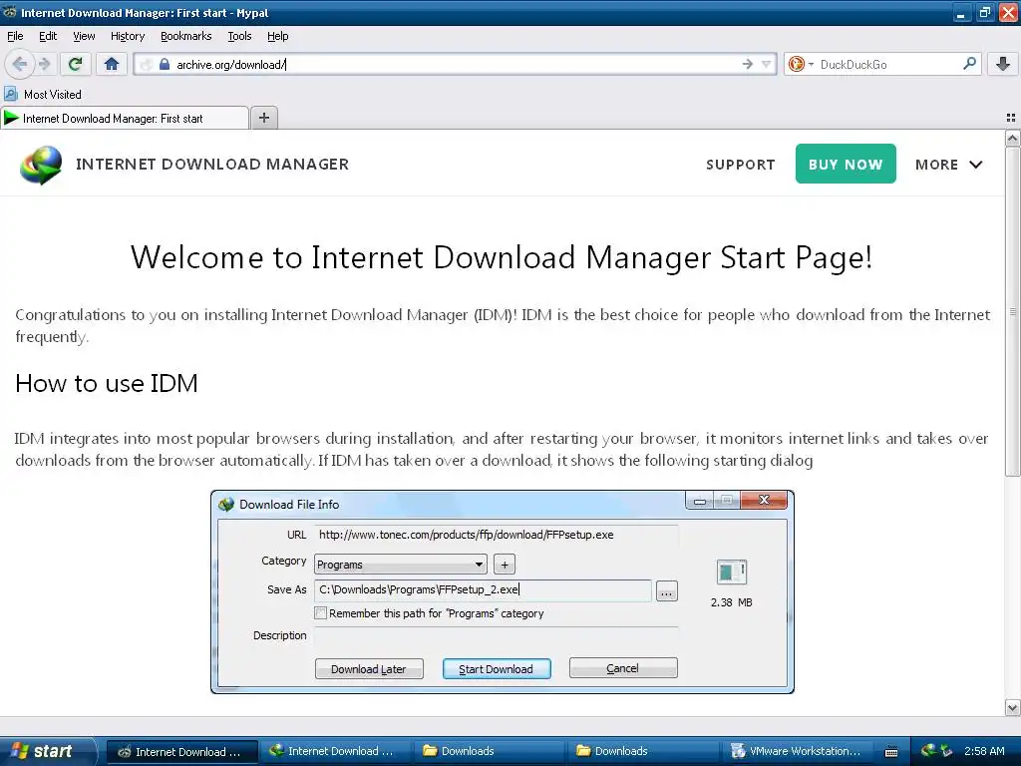1021x766 pixels.
Task: Open the File menu
Action: point(15,36)
